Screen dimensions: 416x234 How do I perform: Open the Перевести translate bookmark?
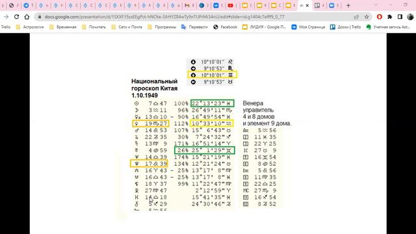click(194, 27)
